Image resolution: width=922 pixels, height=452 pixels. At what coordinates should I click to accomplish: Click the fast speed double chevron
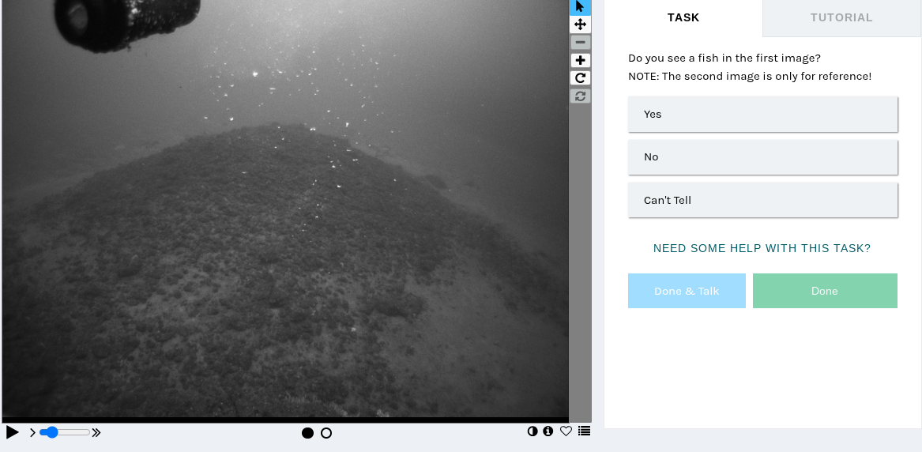[96, 432]
